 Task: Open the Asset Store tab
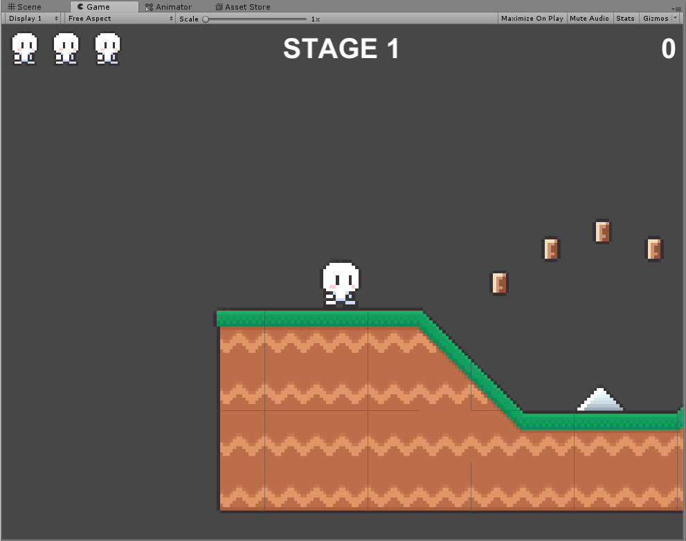[243, 6]
